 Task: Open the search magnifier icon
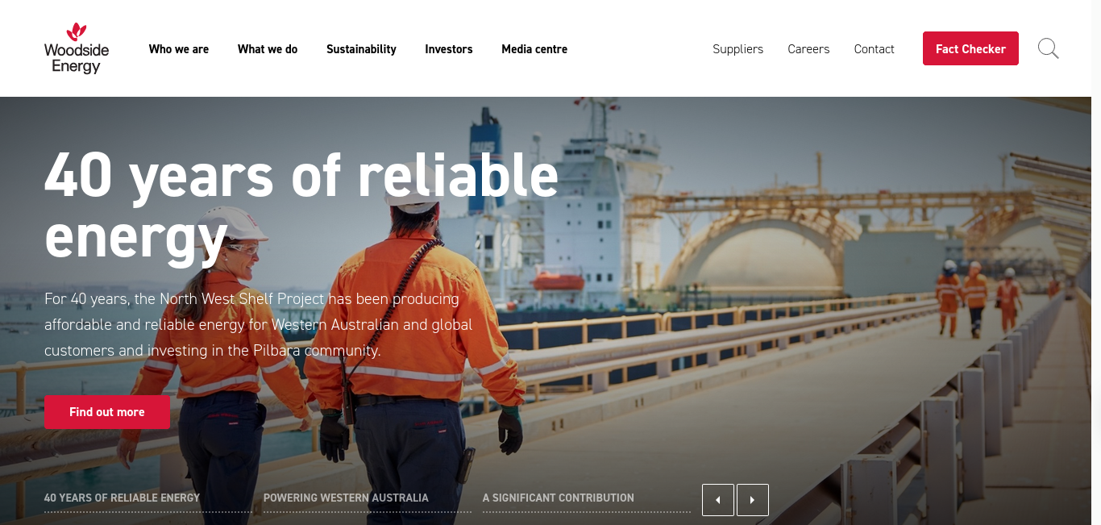[1048, 48]
